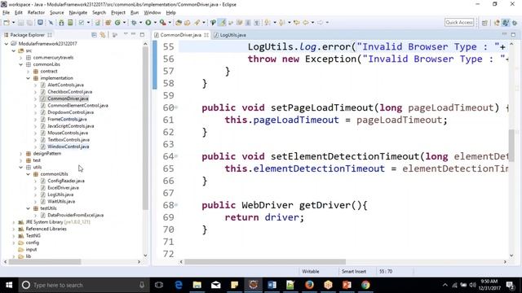Click the green Run button icon
Screen dimensions: 522x293
(148, 23)
